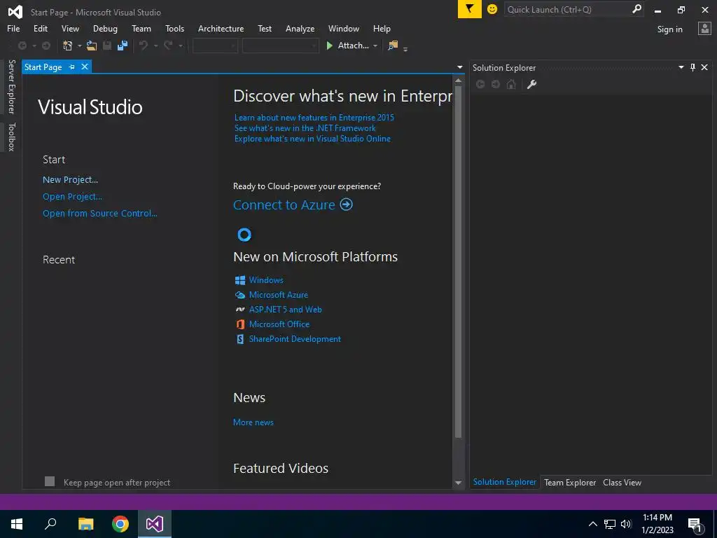Open Google Chrome from taskbar
This screenshot has width=717, height=538.
[x=120, y=524]
